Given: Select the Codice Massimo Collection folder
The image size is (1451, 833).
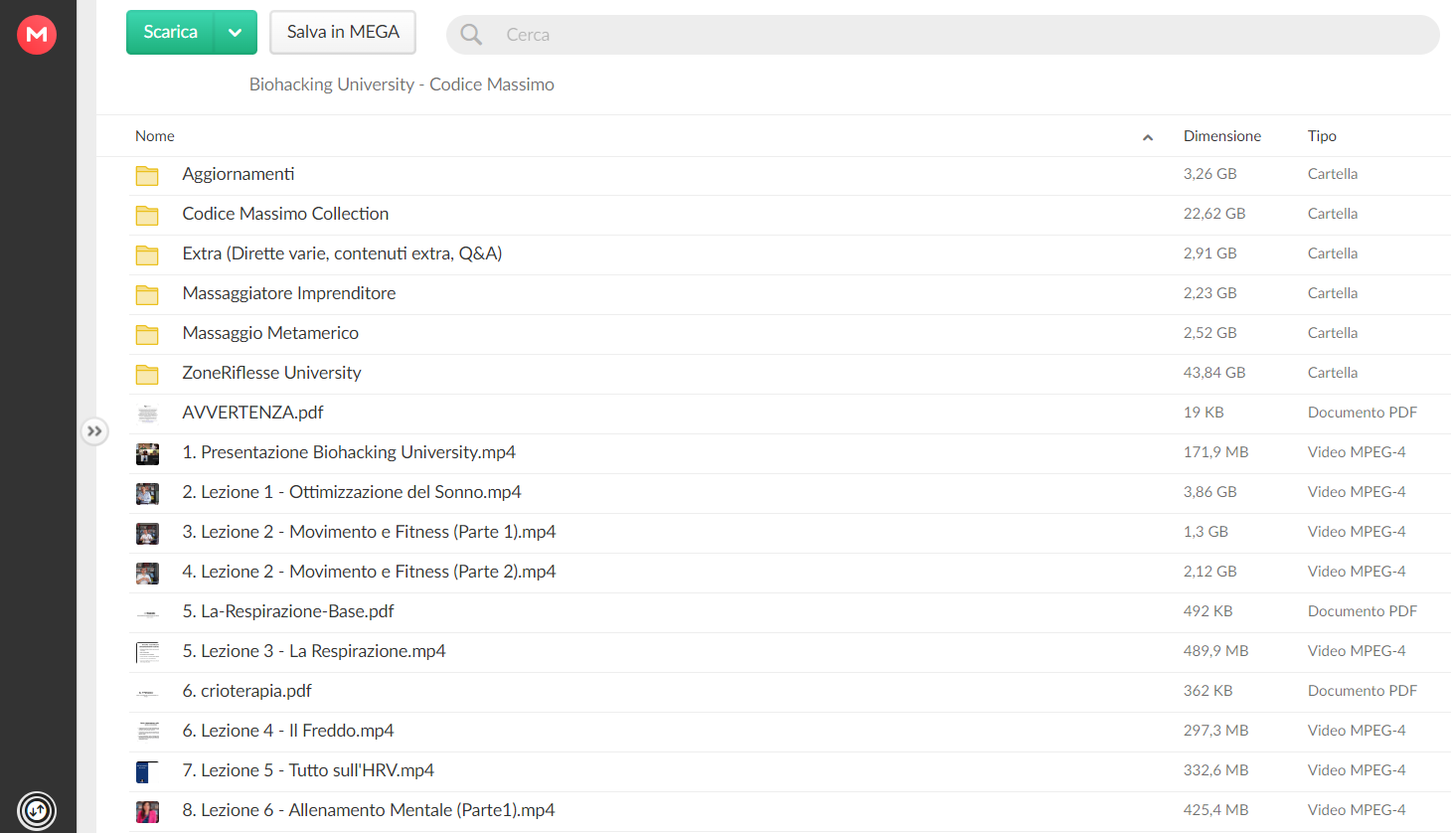Looking at the screenshot, I should [x=285, y=214].
